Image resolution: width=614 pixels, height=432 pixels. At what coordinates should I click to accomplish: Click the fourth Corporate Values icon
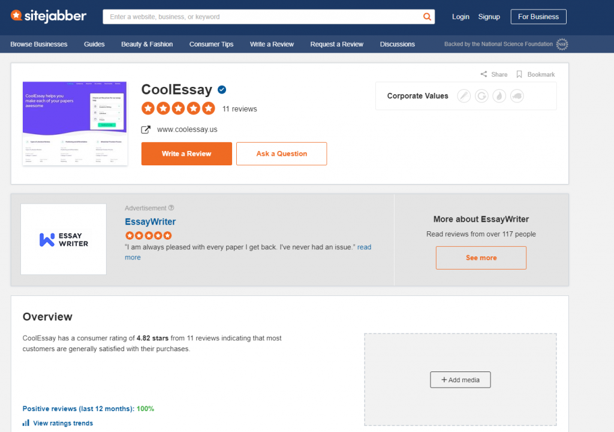tap(517, 96)
